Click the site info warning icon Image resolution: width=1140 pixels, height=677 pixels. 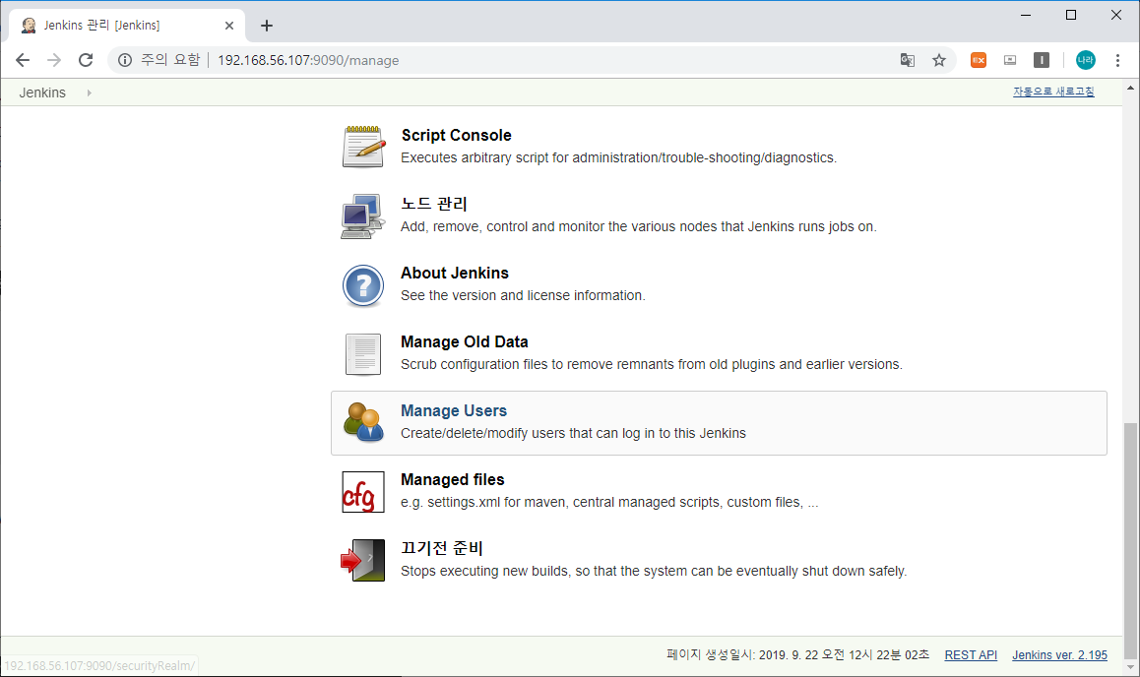click(x=125, y=60)
